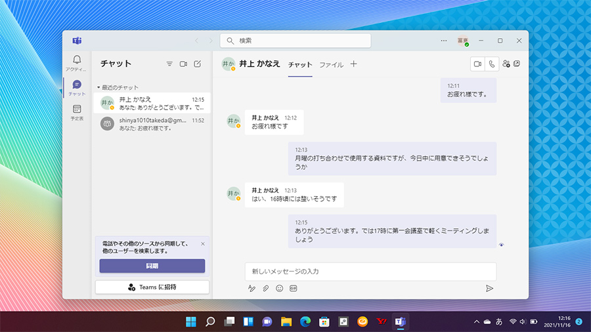Click the 同期 button
This screenshot has height=332, width=591.
[152, 266]
